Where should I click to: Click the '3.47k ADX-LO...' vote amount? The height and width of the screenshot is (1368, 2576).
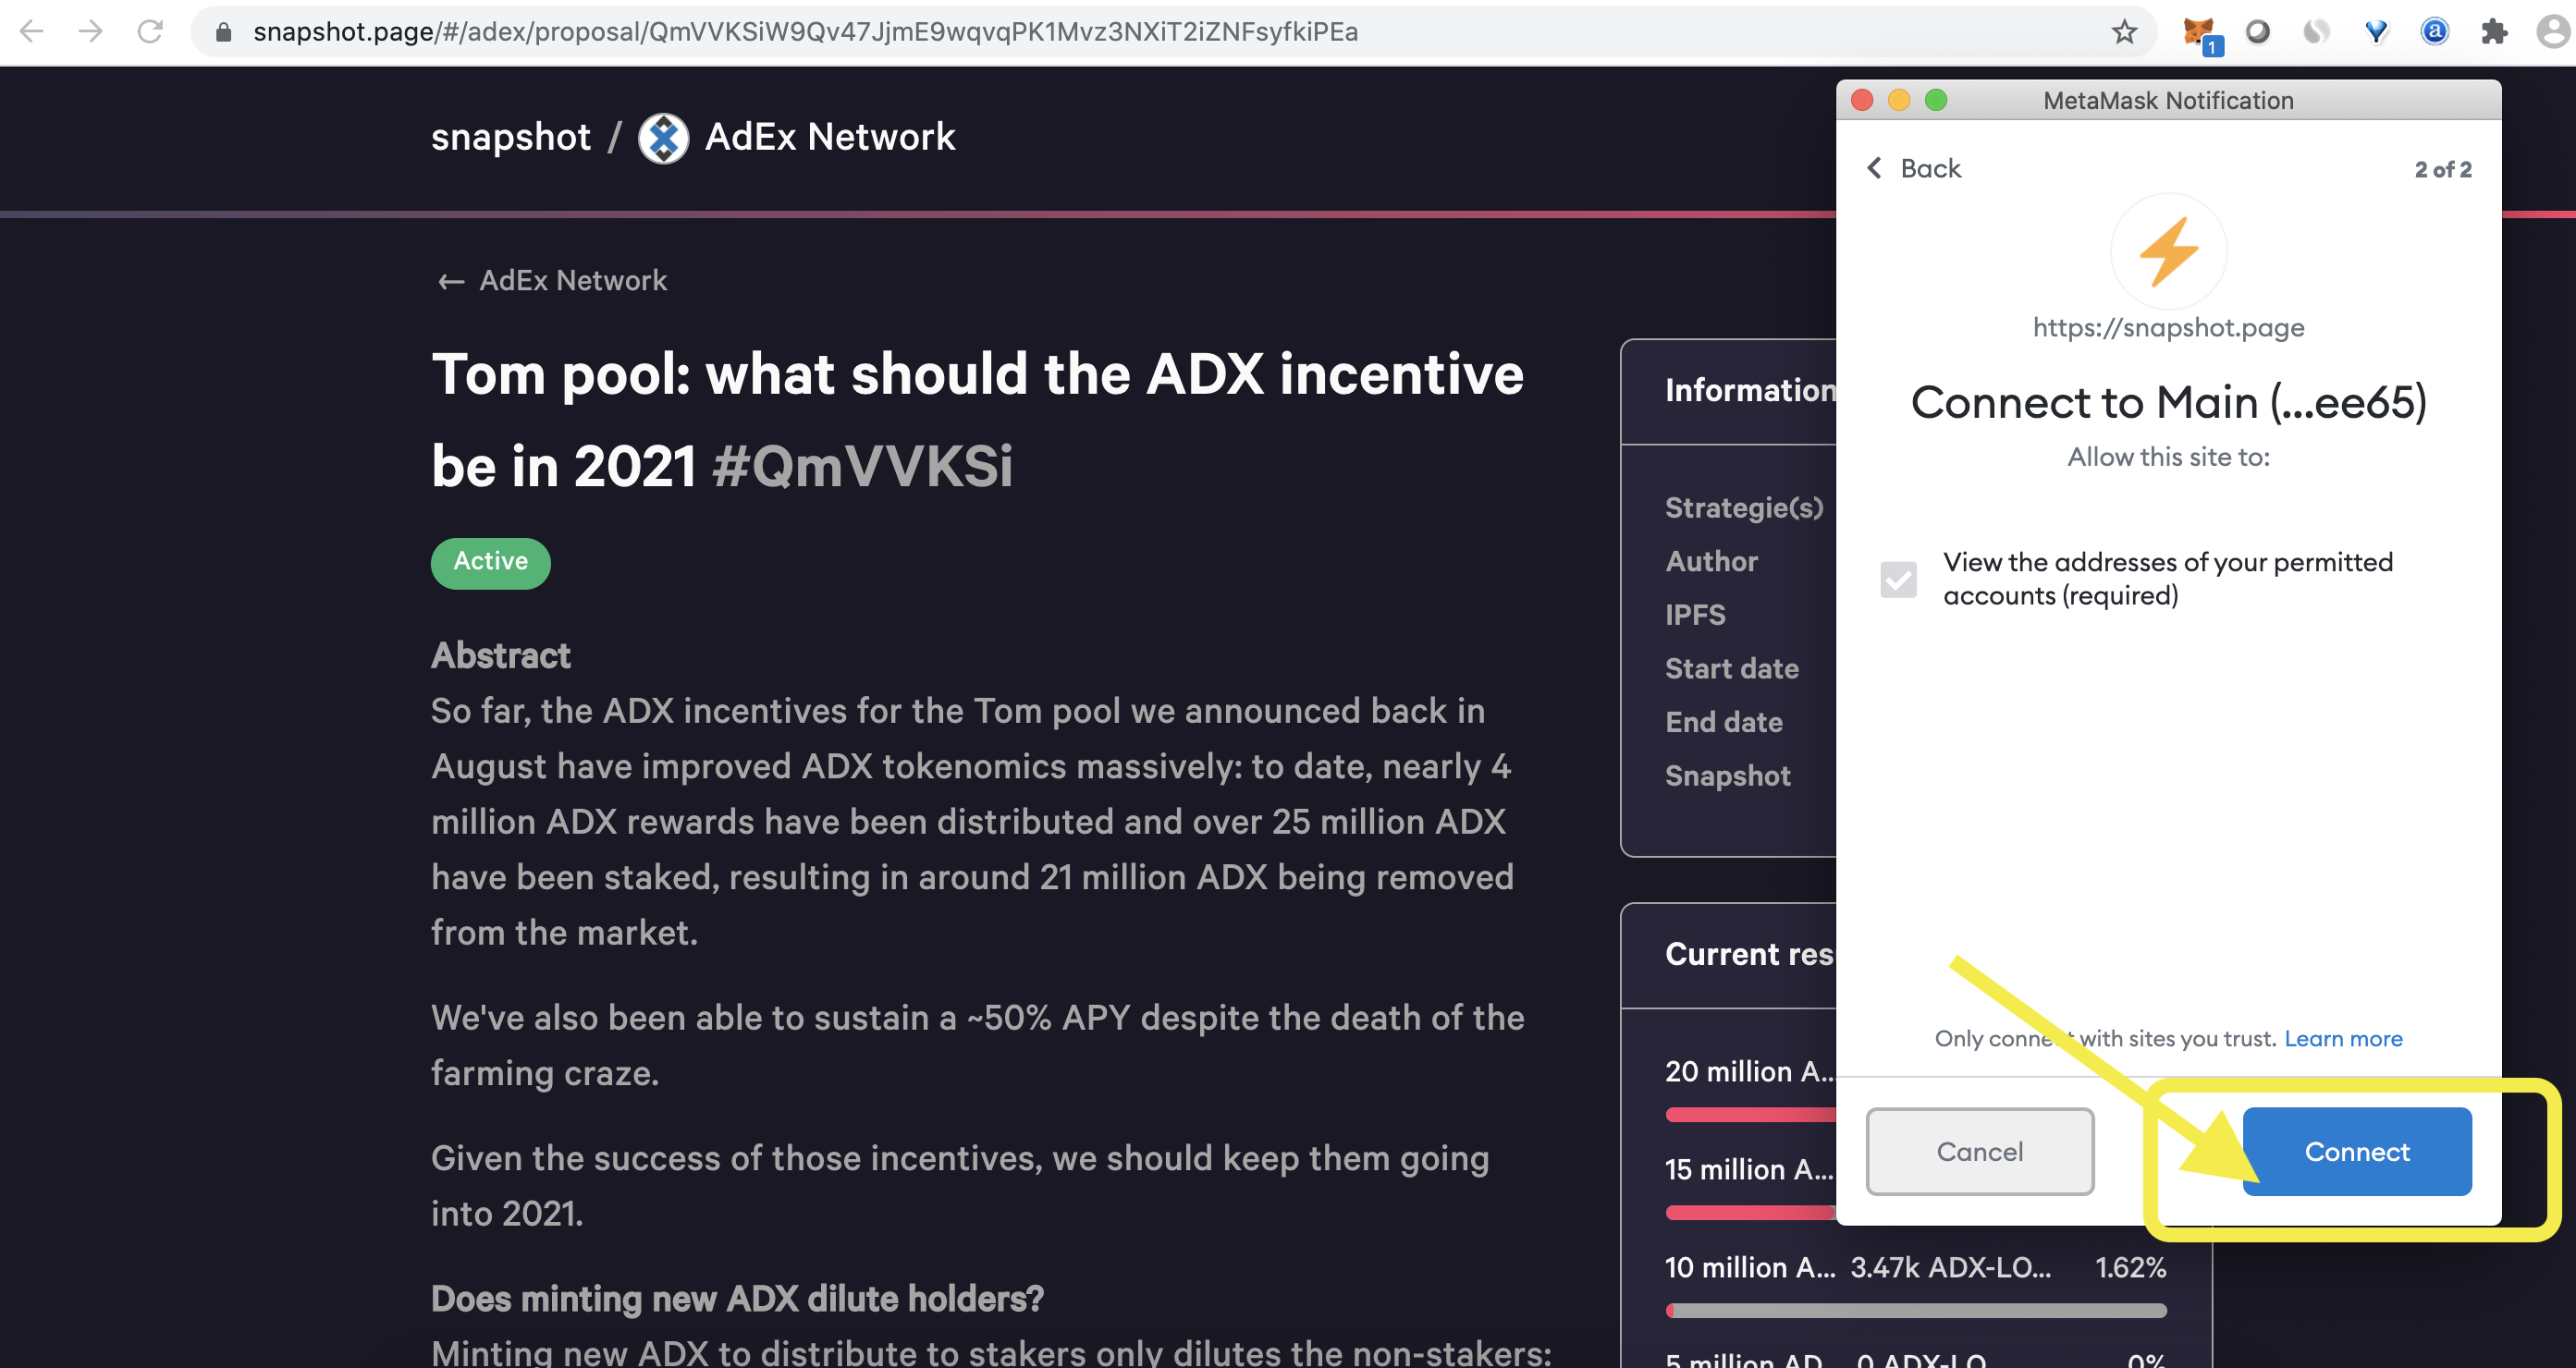click(x=1950, y=1267)
